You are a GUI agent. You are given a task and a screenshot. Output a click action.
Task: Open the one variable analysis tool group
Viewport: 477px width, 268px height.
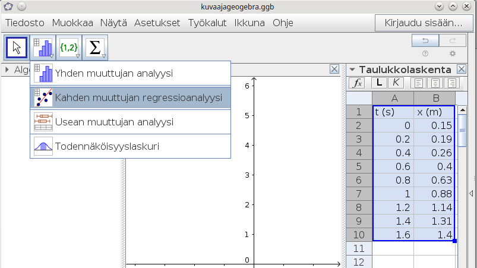[43, 47]
